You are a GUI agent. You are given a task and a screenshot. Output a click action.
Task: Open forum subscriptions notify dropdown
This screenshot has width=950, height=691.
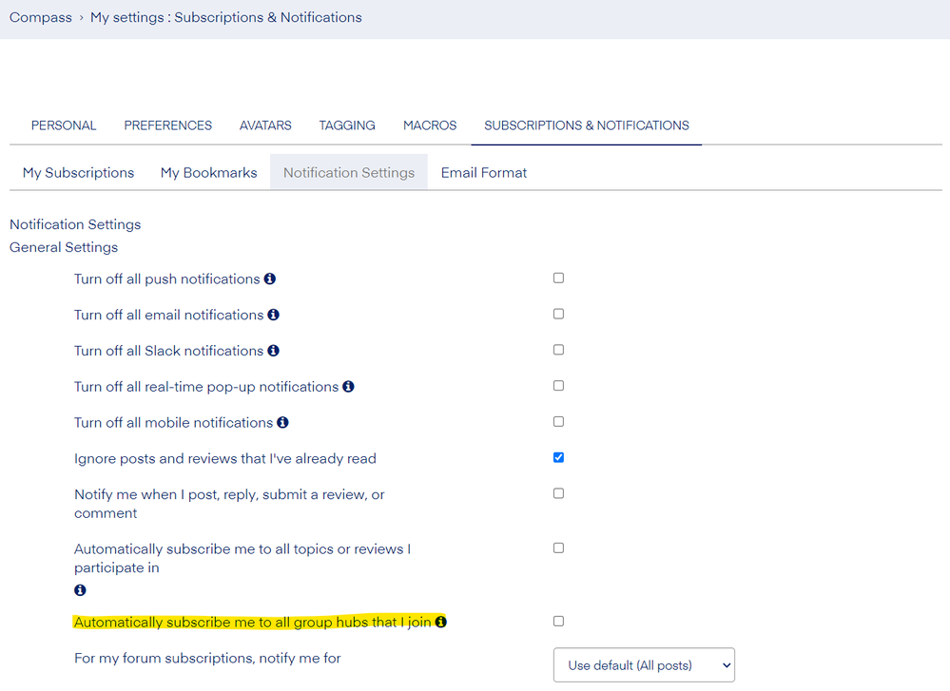point(644,665)
